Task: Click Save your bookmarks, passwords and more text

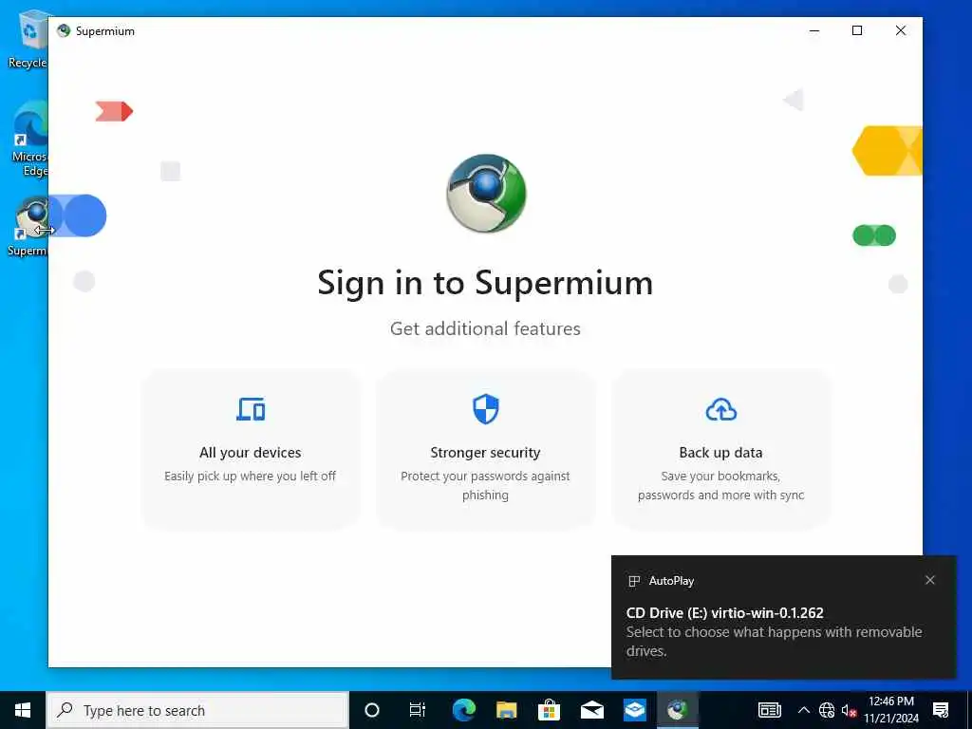Action: point(721,485)
